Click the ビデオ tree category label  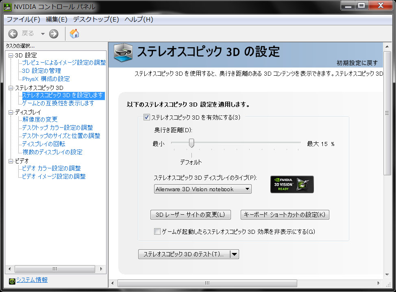22,161
